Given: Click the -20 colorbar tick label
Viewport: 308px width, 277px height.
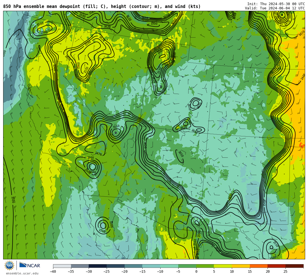Looking at the screenshot, I should [x=125, y=272].
